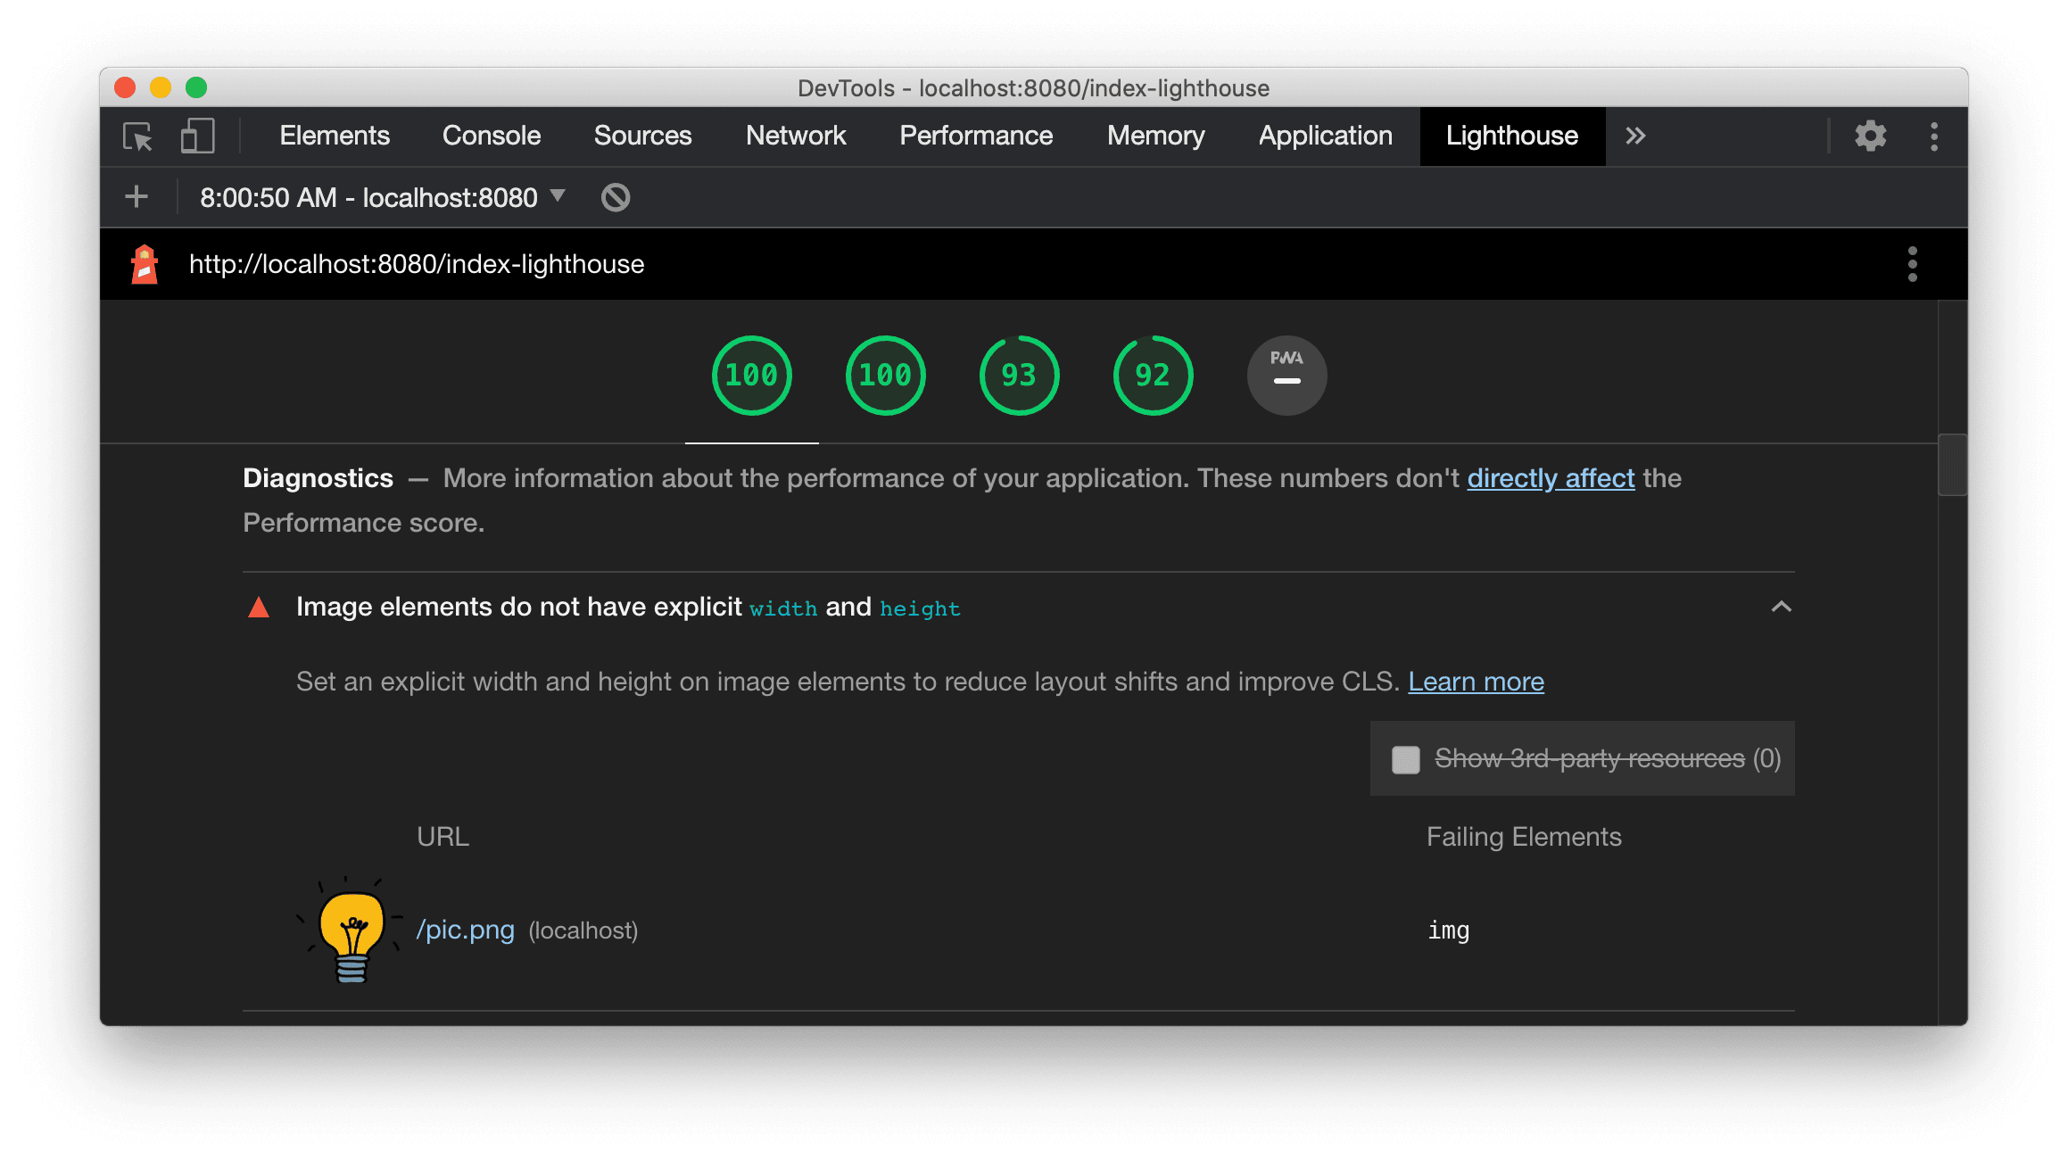Switch to the Performance panel tab
This screenshot has width=2068, height=1158.
[976, 135]
